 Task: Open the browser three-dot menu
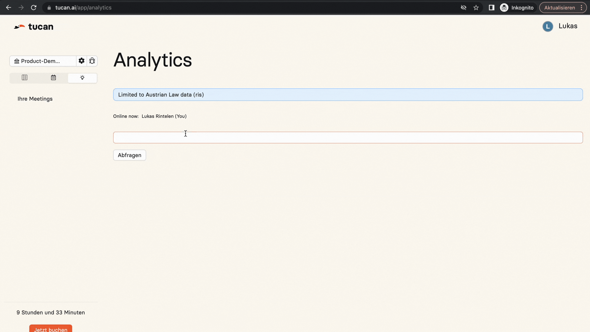coord(581,8)
